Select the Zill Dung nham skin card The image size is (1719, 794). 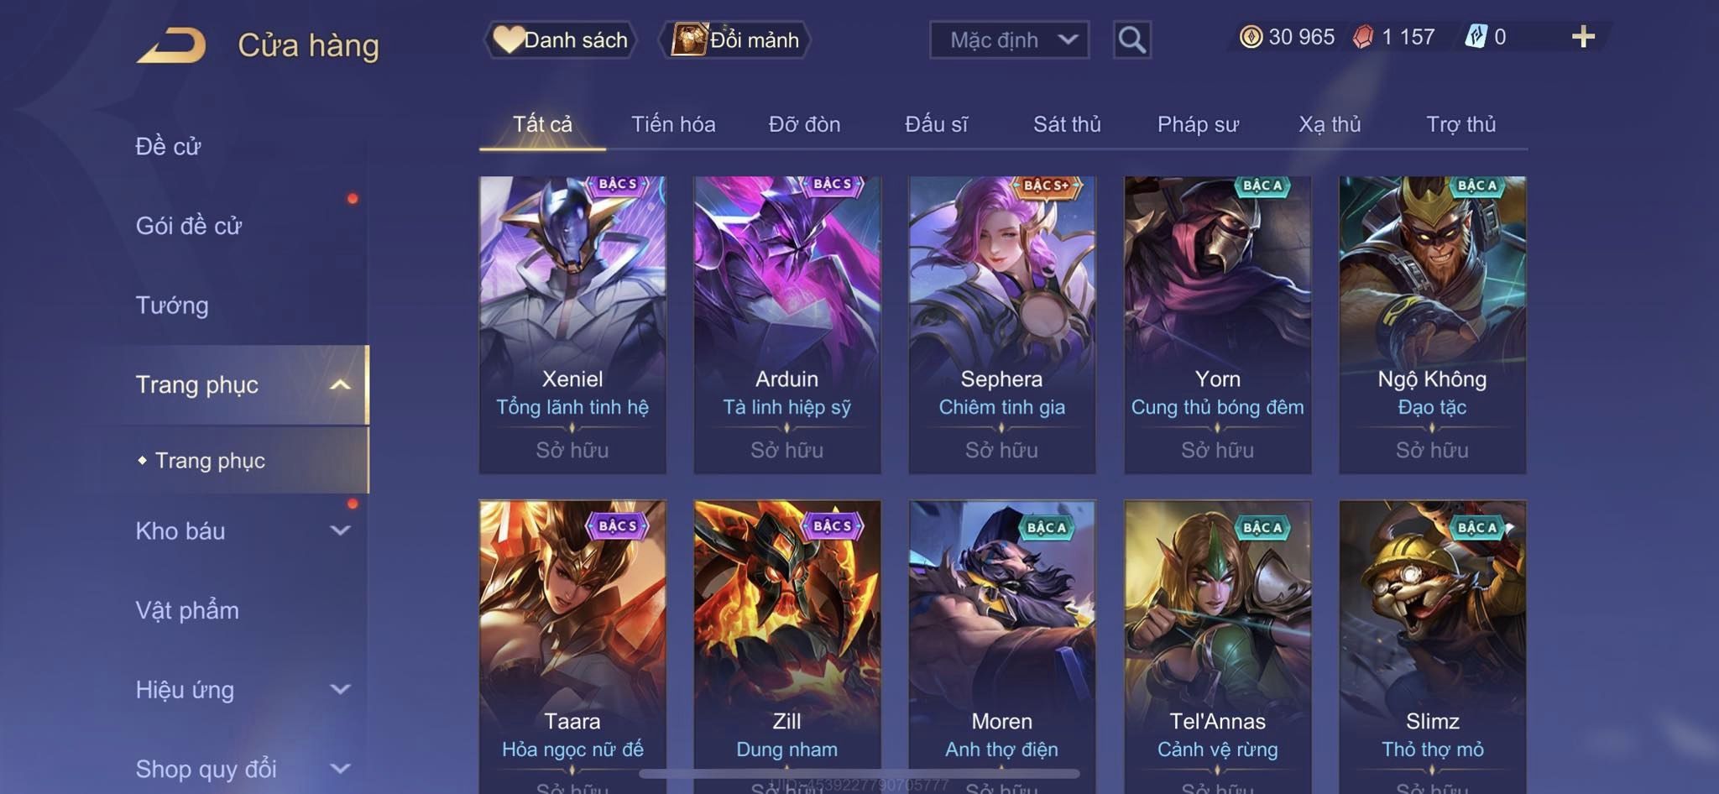[x=787, y=646]
